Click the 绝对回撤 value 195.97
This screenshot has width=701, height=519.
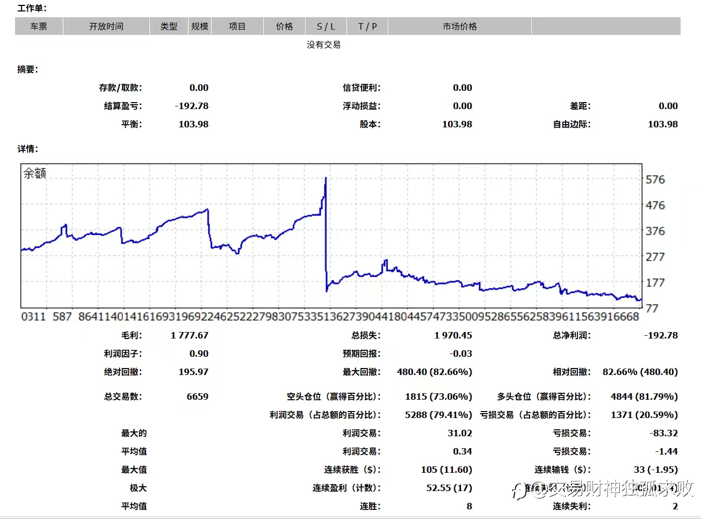tap(193, 372)
